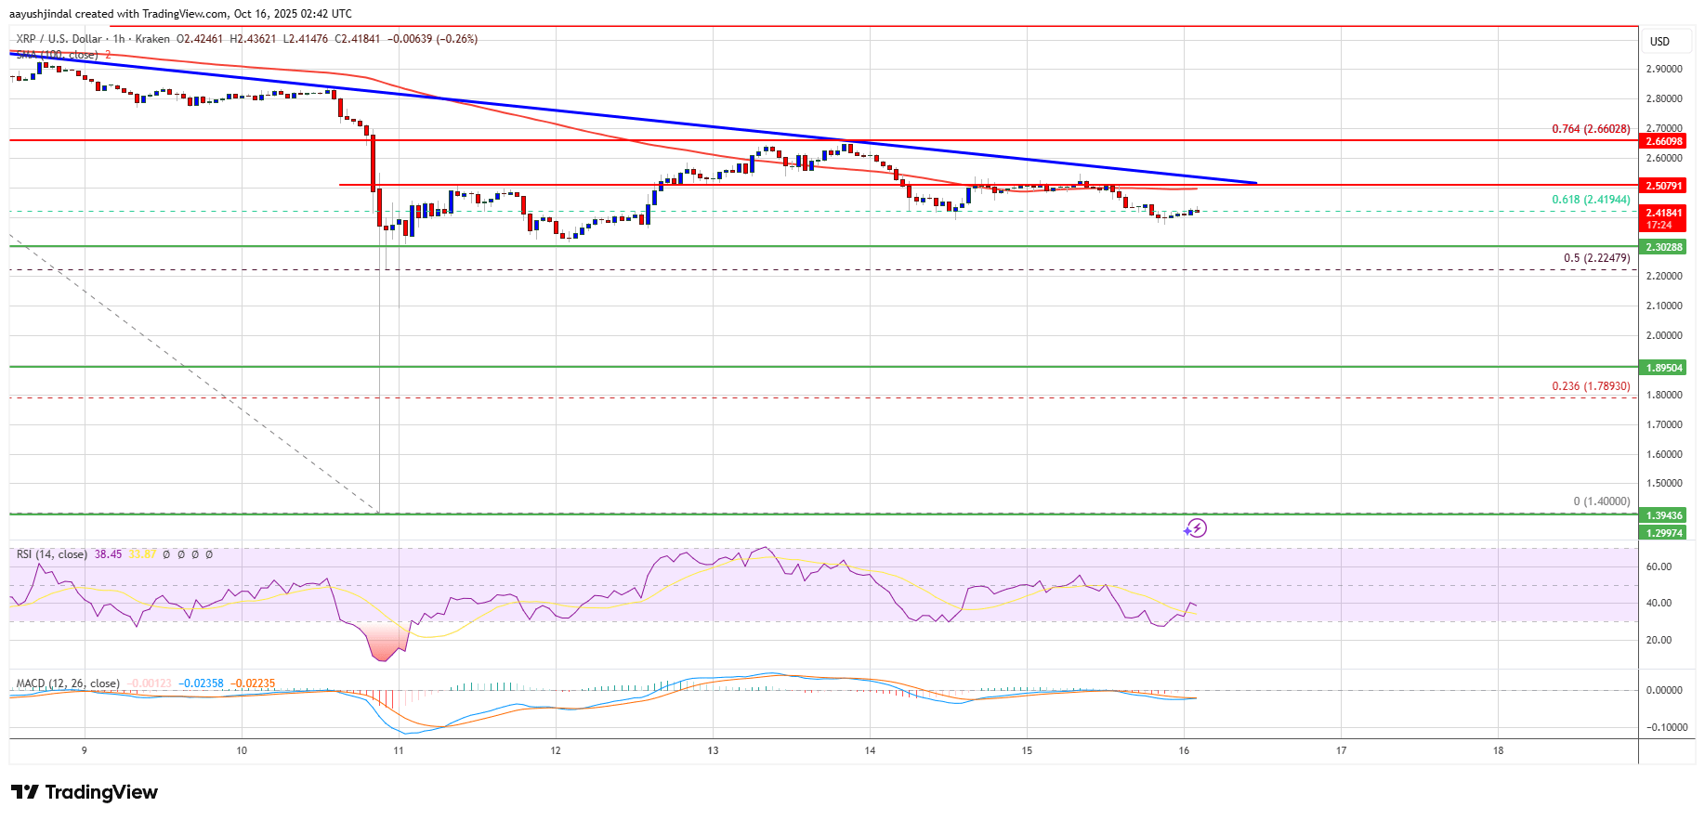Select the SMA (100, close) indicator legend

point(58,55)
